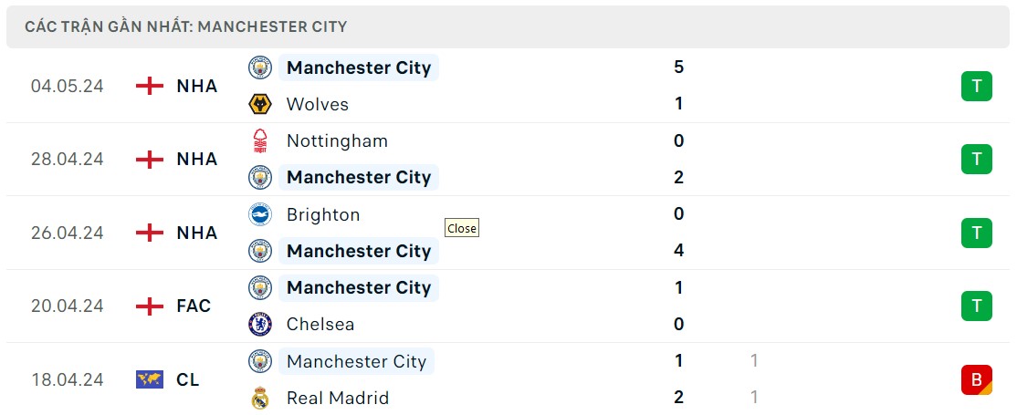
Task: Select the 04.05.24 match date
Action: coord(67,86)
